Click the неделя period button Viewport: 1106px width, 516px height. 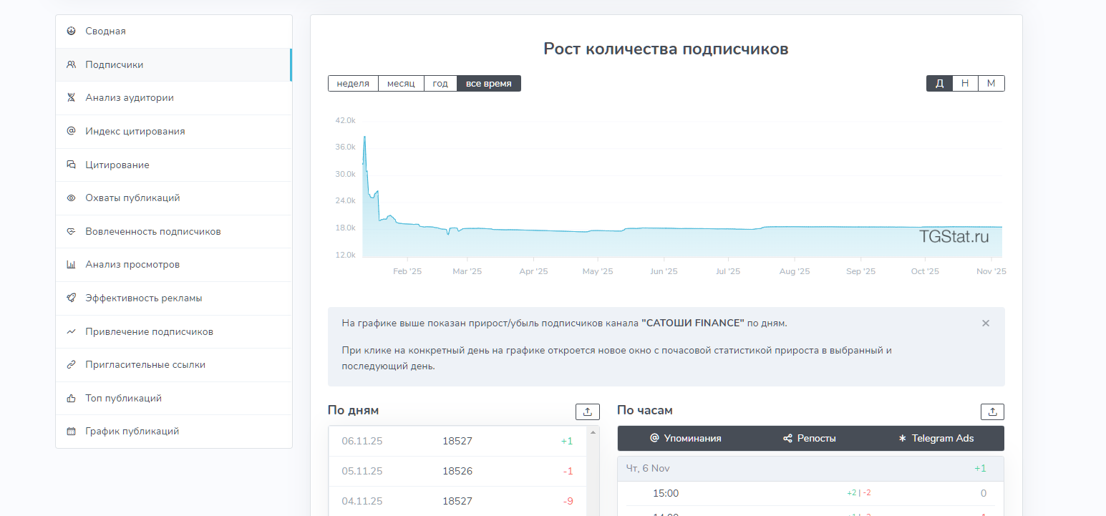(x=353, y=83)
